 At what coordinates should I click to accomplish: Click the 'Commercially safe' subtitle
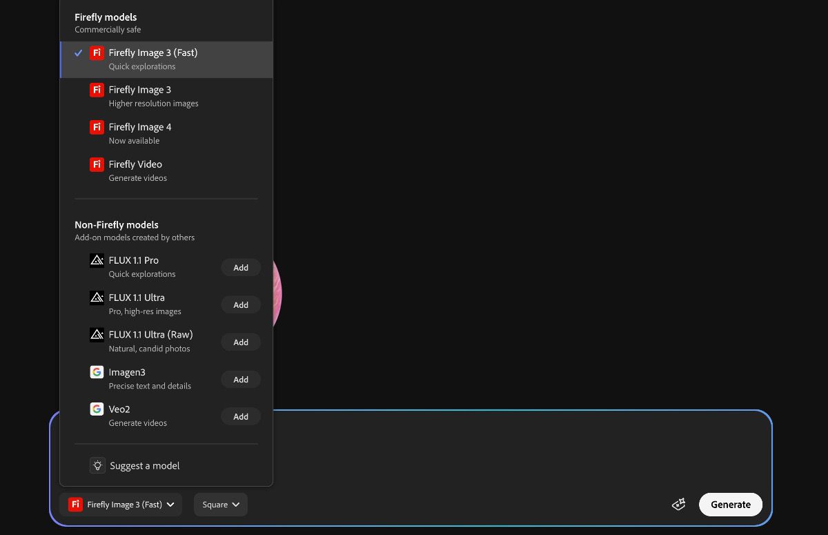[108, 30]
